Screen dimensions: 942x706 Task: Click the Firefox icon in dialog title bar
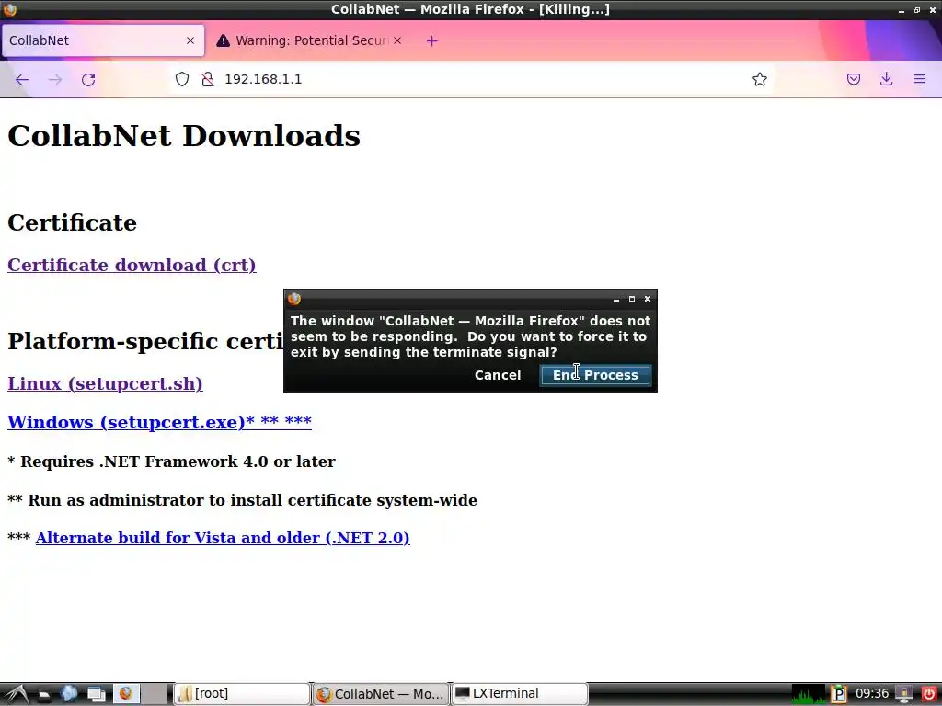(x=294, y=299)
